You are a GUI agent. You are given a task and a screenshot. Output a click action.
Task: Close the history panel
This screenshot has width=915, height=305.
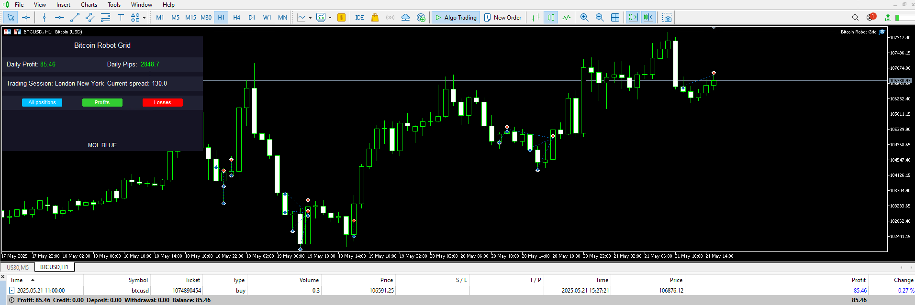(x=3, y=277)
